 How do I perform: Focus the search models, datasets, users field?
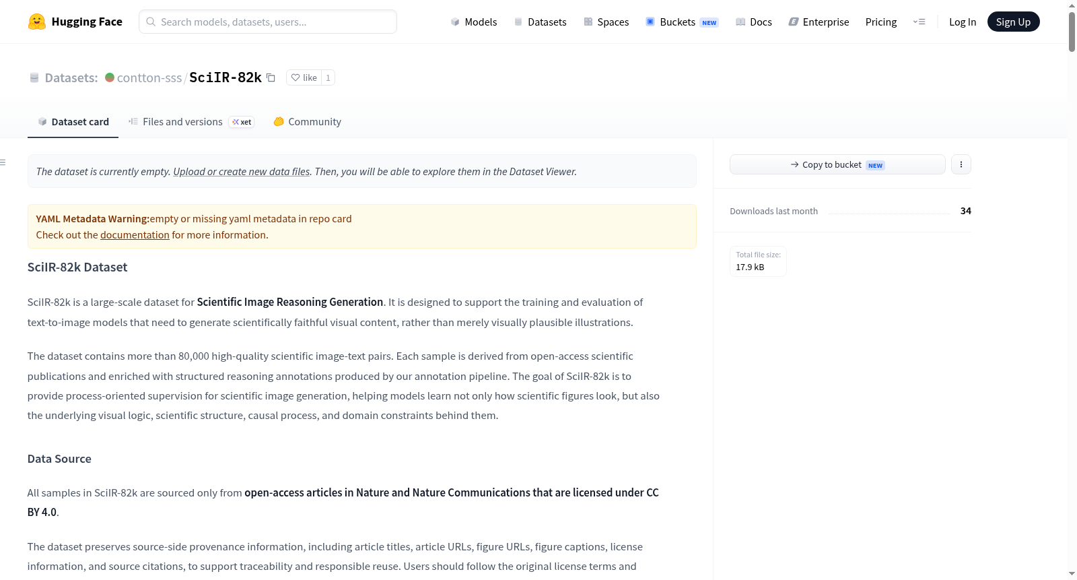point(268,22)
